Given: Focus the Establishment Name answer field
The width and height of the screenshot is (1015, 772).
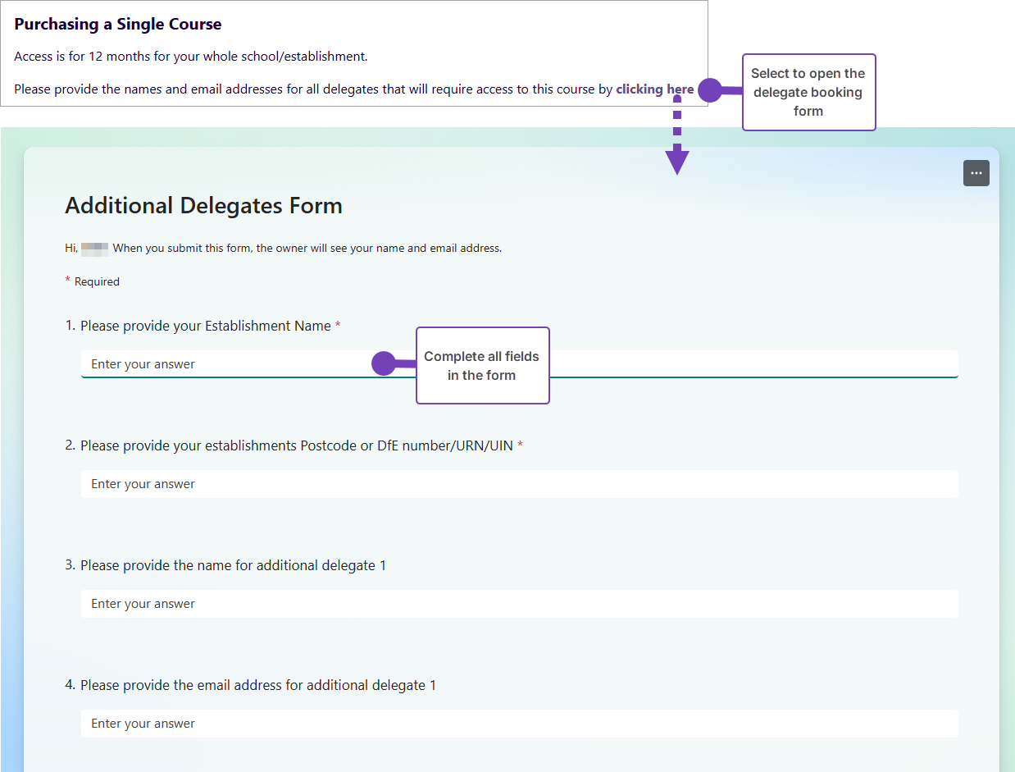Looking at the screenshot, I should pos(230,364).
